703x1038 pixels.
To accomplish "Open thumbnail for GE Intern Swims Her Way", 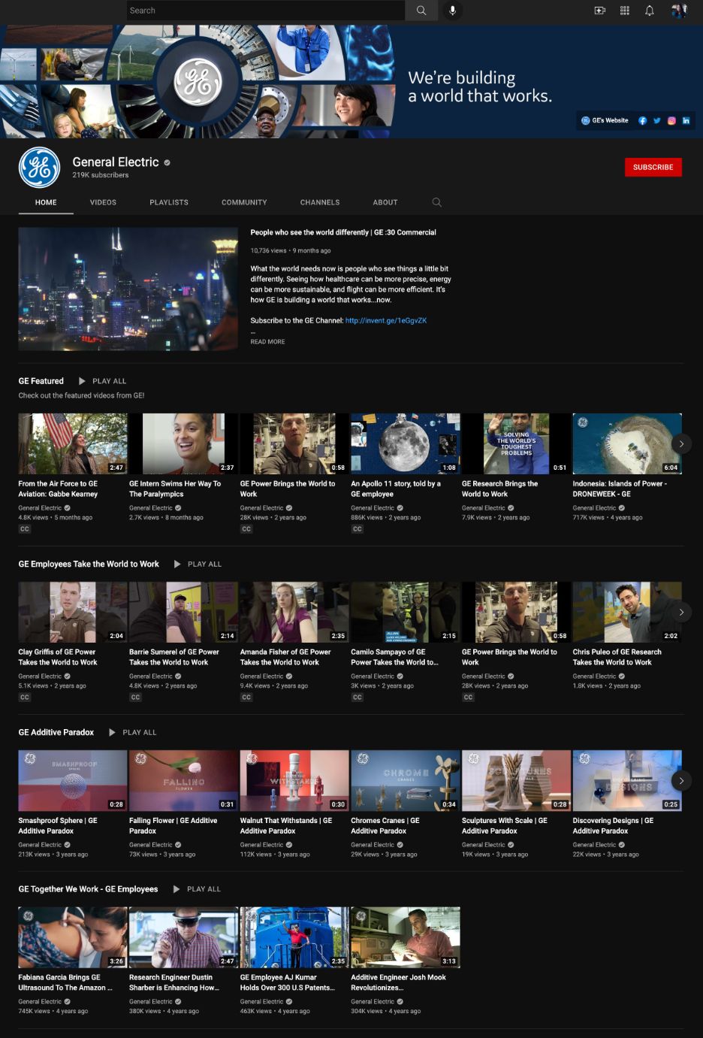I will (x=183, y=443).
